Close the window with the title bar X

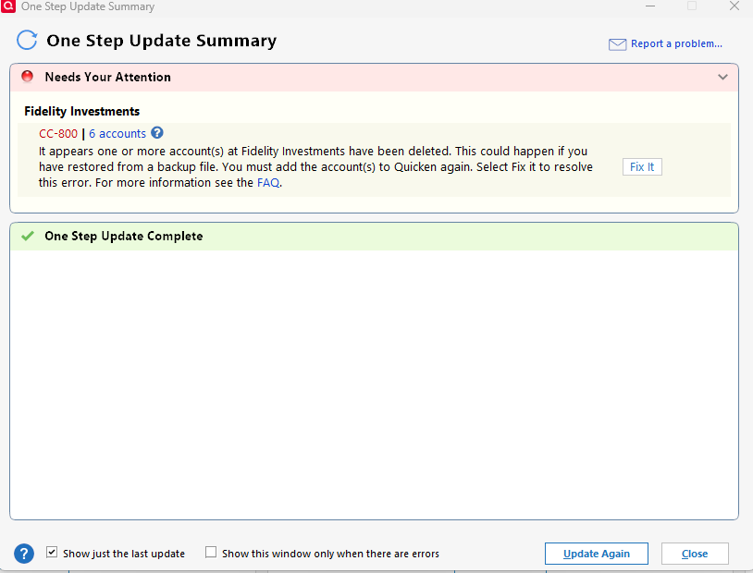point(734,6)
